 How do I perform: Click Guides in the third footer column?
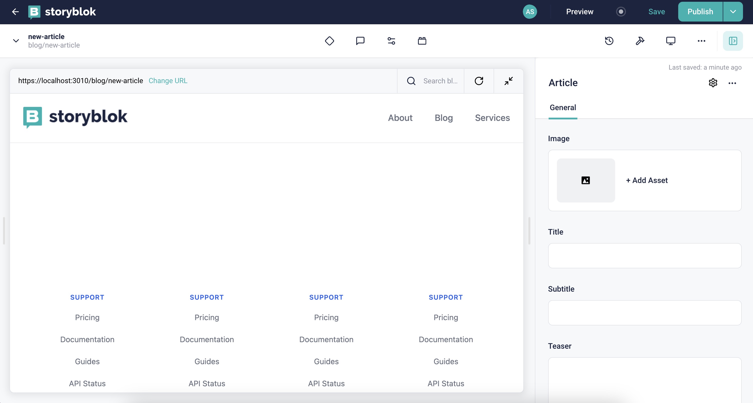[x=326, y=361]
